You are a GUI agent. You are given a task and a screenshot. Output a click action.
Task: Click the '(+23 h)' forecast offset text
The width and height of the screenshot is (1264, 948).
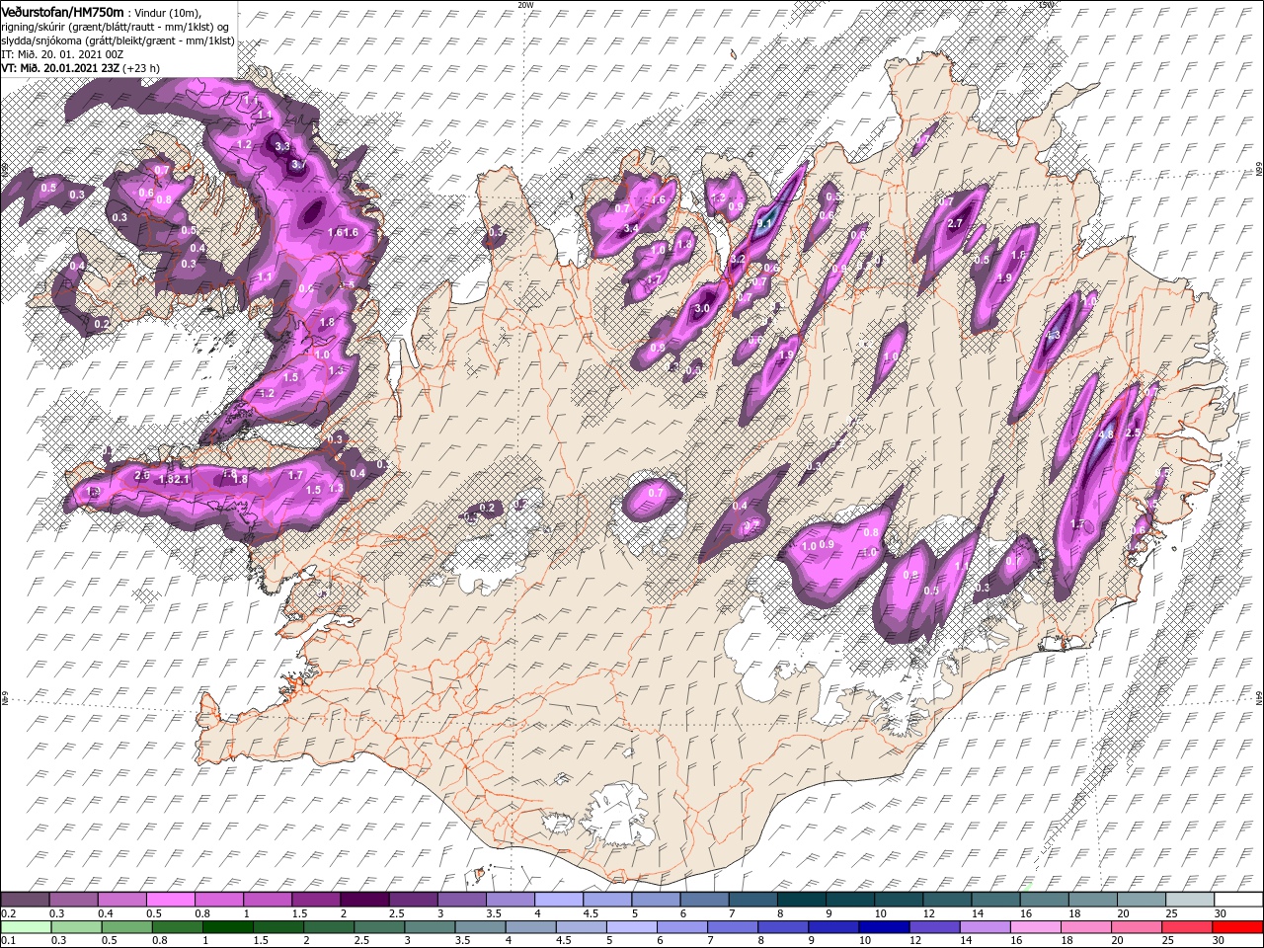[140, 68]
